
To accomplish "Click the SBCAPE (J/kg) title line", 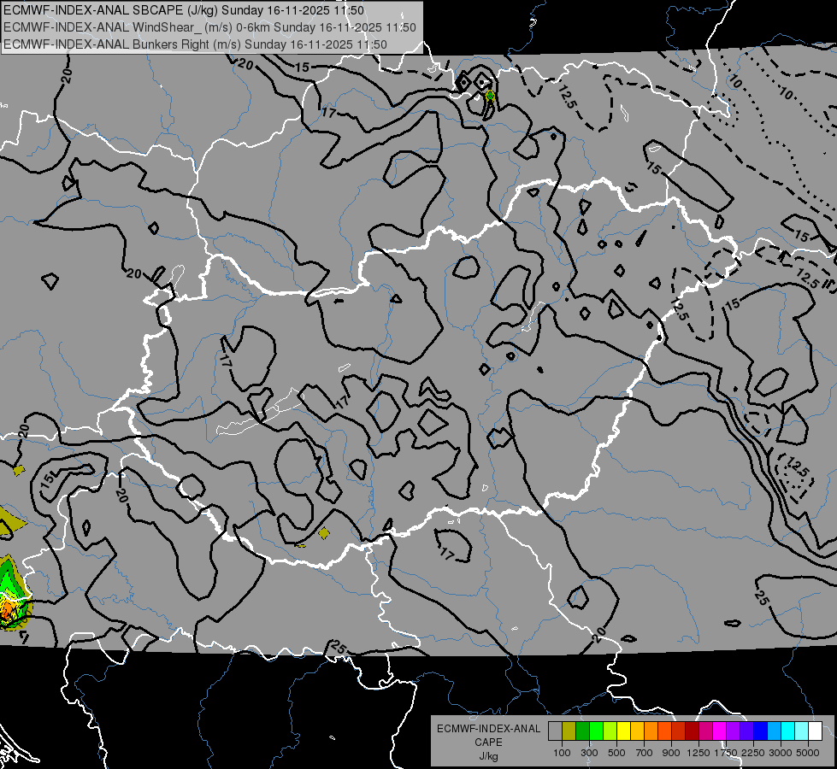I will (x=184, y=10).
